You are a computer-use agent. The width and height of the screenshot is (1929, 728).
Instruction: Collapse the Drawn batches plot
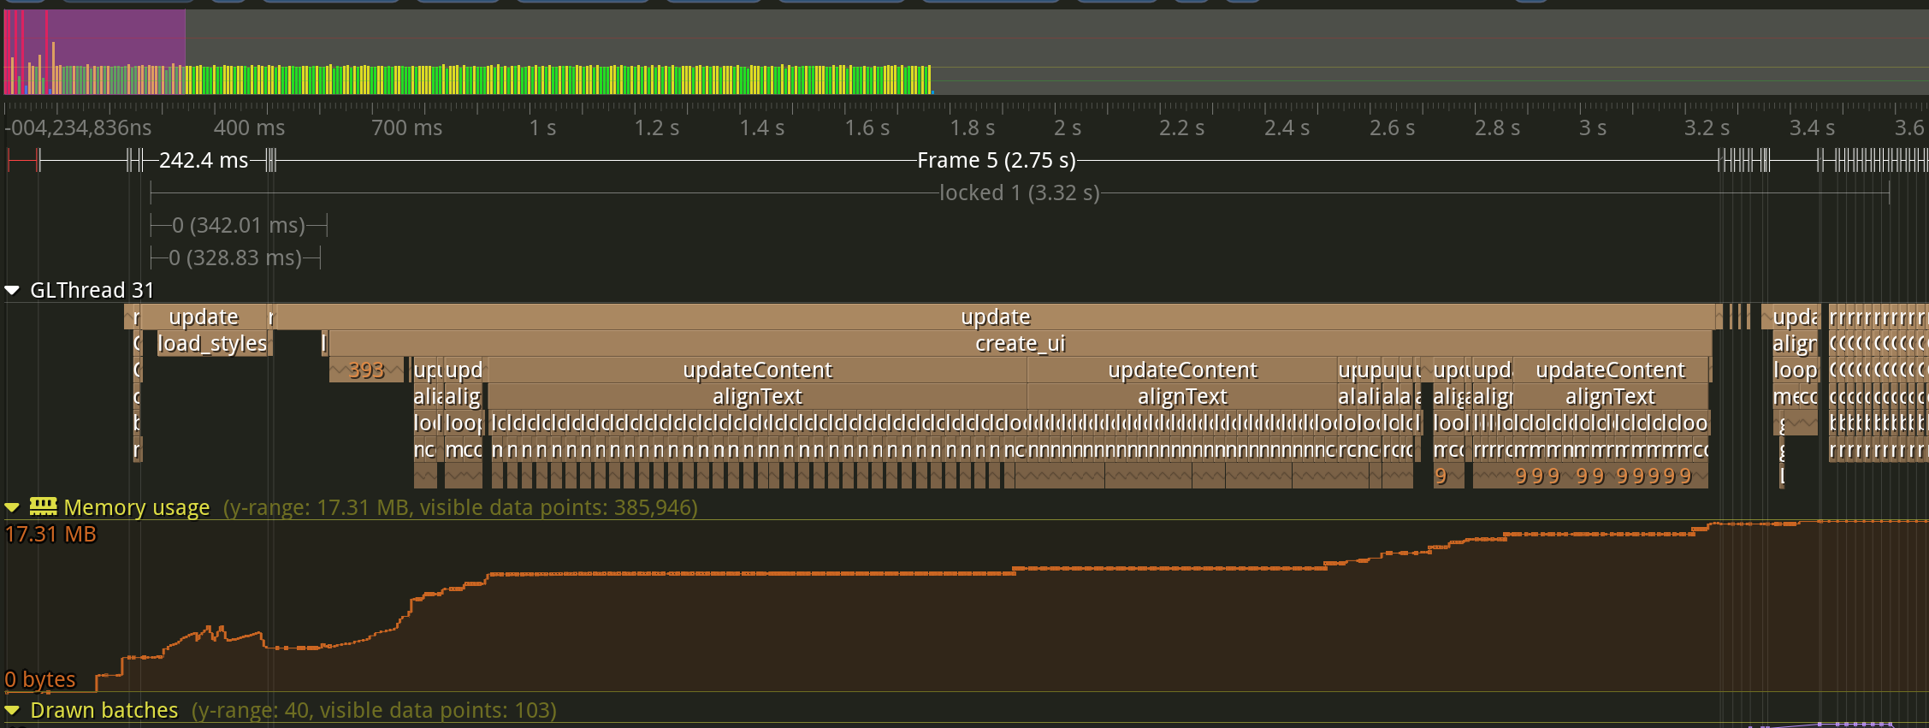coord(12,711)
